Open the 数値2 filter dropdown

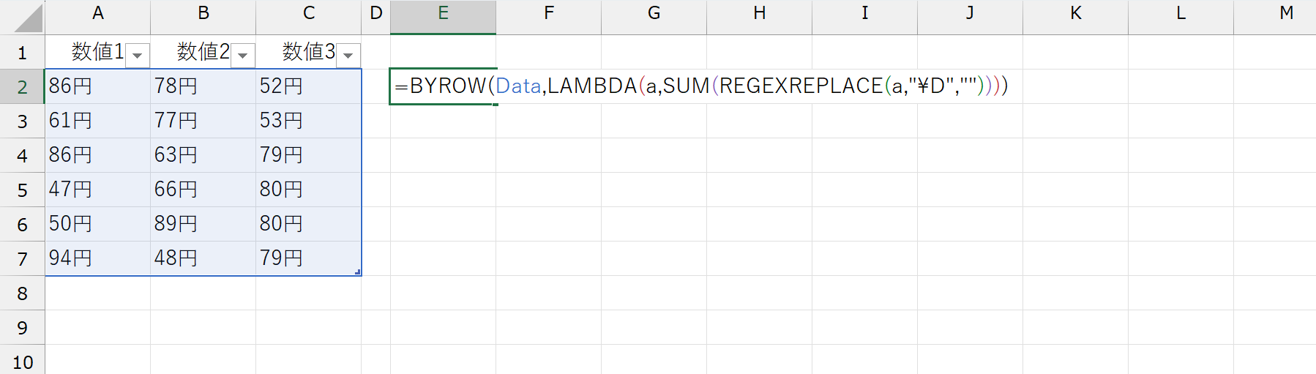[x=242, y=55]
